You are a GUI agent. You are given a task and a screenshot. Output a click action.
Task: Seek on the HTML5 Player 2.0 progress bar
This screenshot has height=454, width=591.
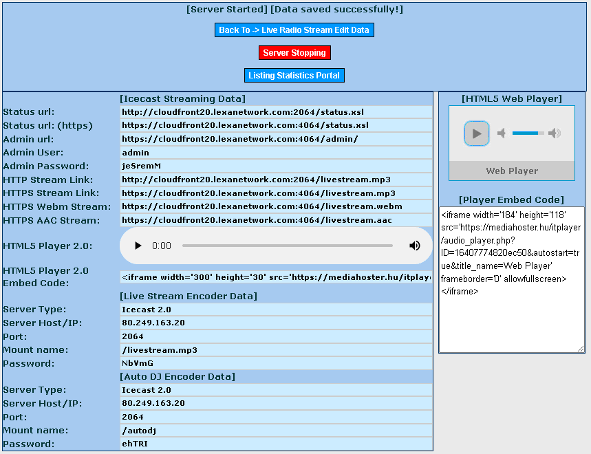click(287, 246)
